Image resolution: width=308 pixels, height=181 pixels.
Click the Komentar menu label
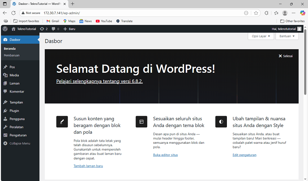point(17,92)
